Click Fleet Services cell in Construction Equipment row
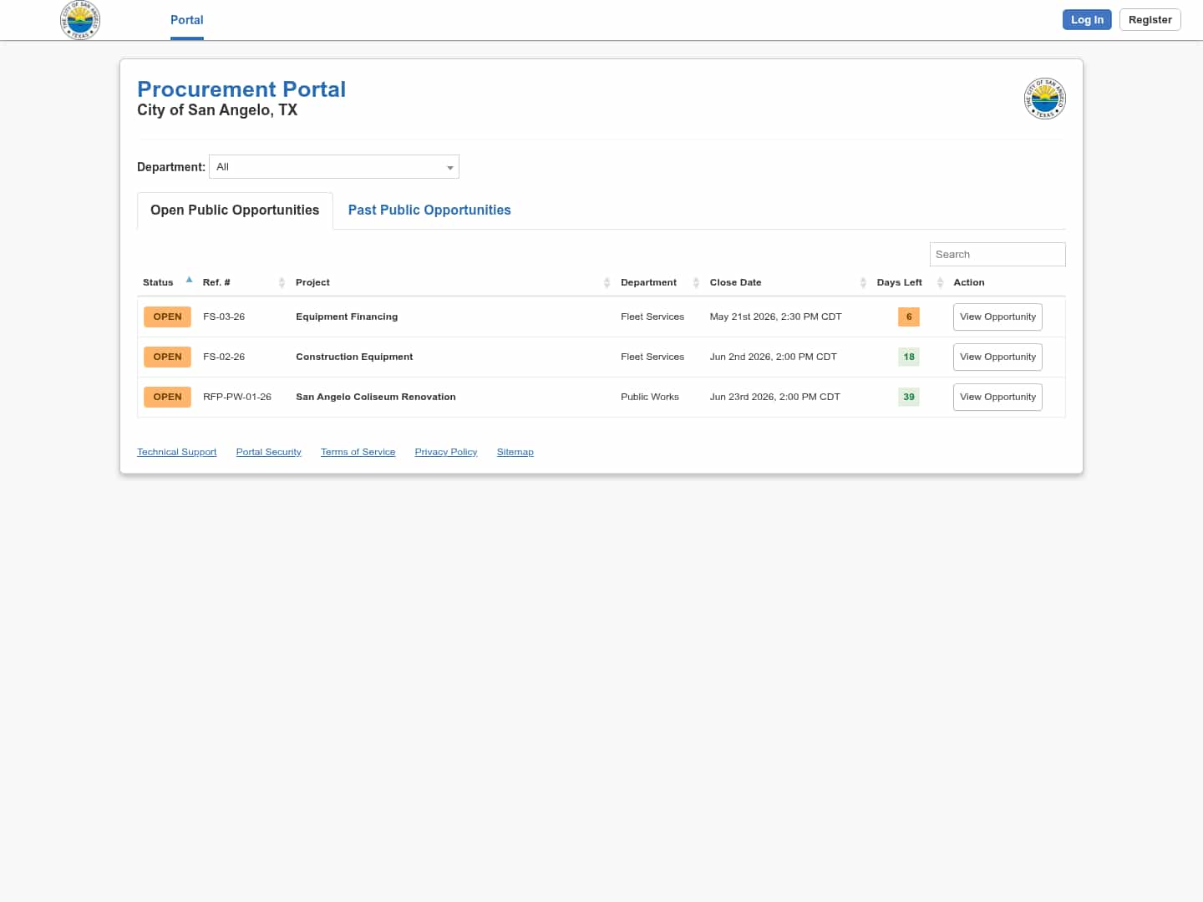 [x=652, y=357]
